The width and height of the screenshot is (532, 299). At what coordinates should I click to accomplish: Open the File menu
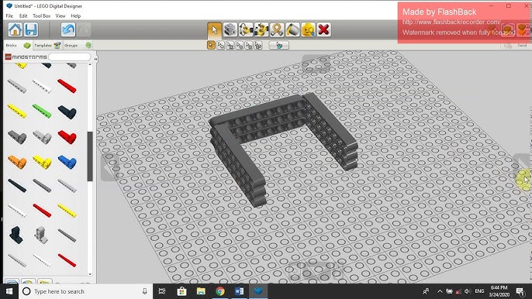(9, 16)
